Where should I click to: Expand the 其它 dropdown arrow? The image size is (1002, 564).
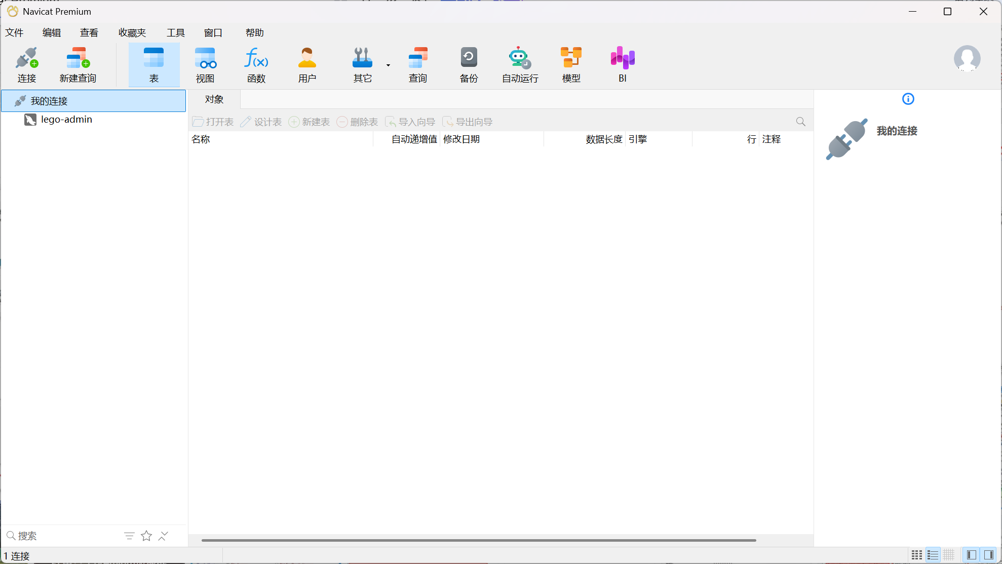pos(388,65)
